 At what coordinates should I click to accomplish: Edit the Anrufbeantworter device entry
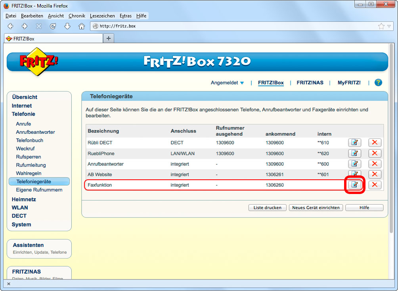coord(354,164)
